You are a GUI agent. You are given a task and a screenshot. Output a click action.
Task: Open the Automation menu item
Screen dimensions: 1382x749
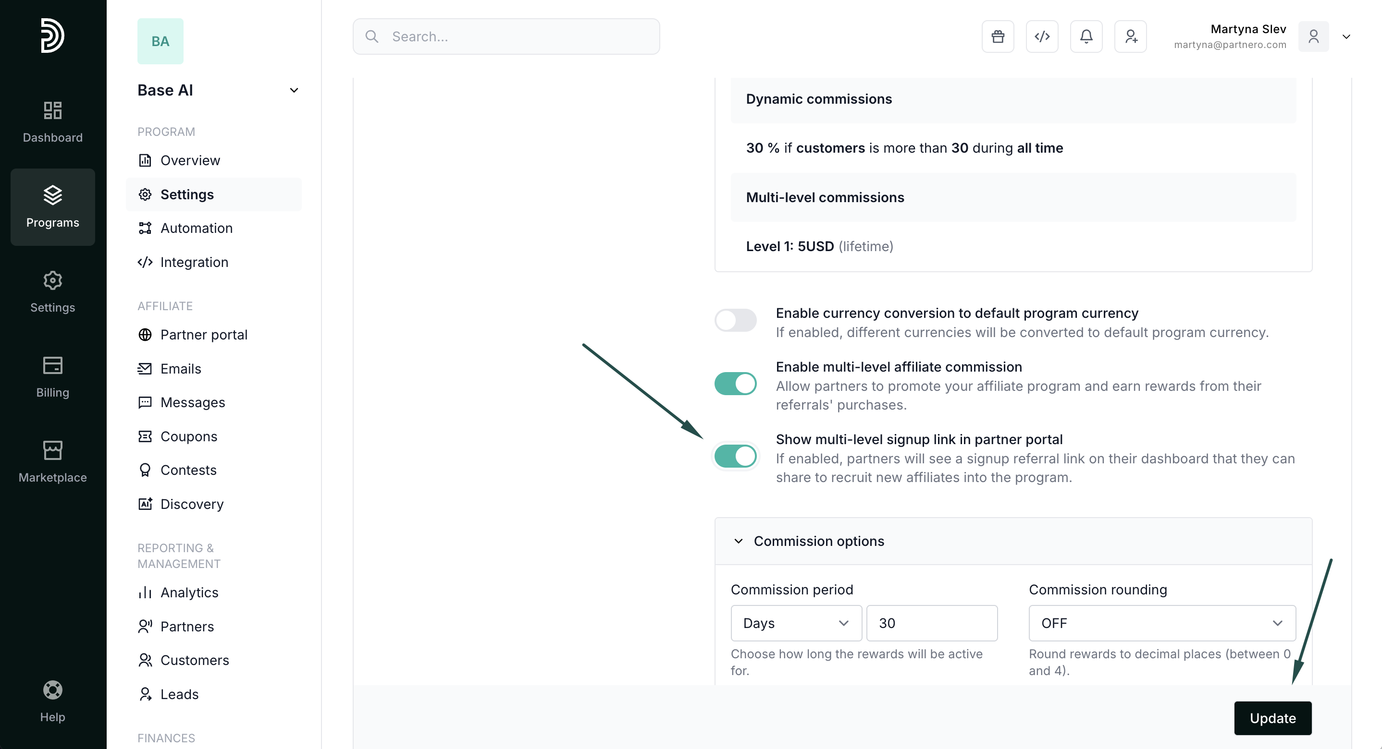[197, 229]
